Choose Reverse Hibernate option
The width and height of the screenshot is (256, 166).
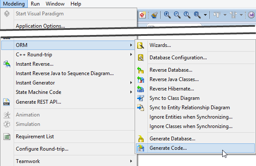click(195, 89)
